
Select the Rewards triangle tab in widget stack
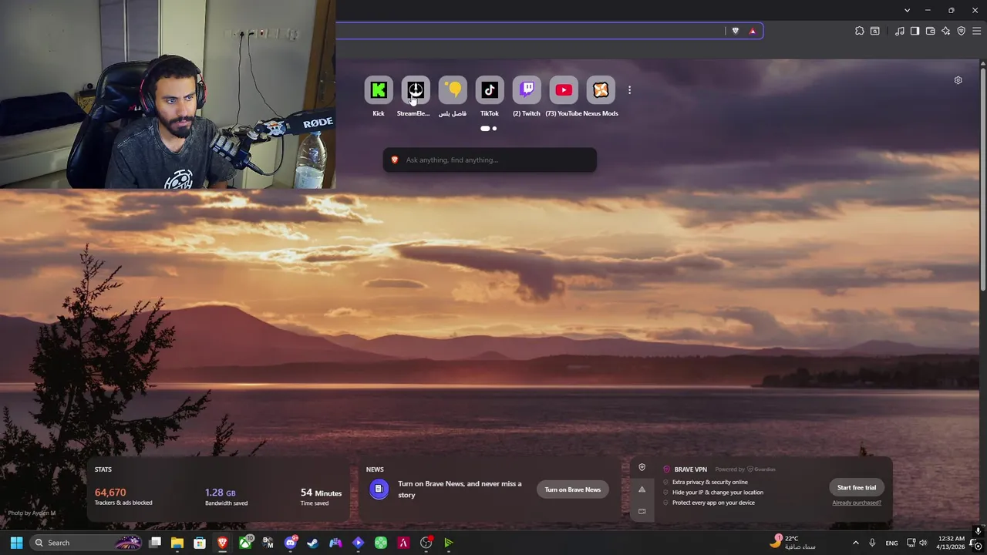point(642,489)
